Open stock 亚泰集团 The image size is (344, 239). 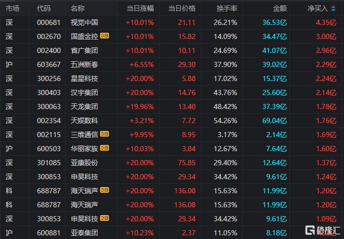pos(84,233)
